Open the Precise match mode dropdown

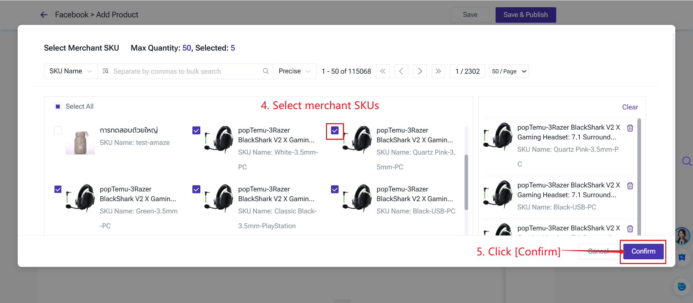coord(295,71)
